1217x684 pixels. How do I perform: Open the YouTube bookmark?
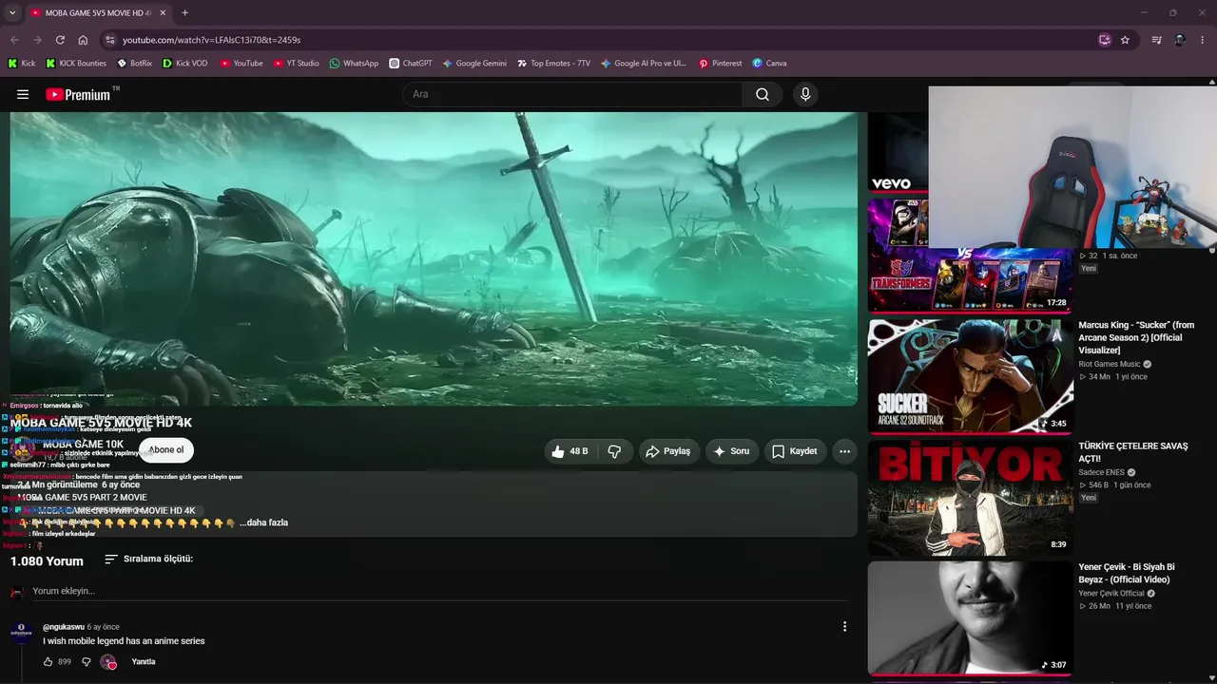pos(241,64)
